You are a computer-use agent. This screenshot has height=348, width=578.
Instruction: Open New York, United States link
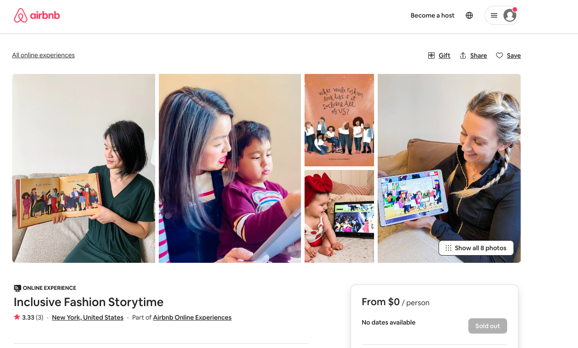(x=88, y=317)
